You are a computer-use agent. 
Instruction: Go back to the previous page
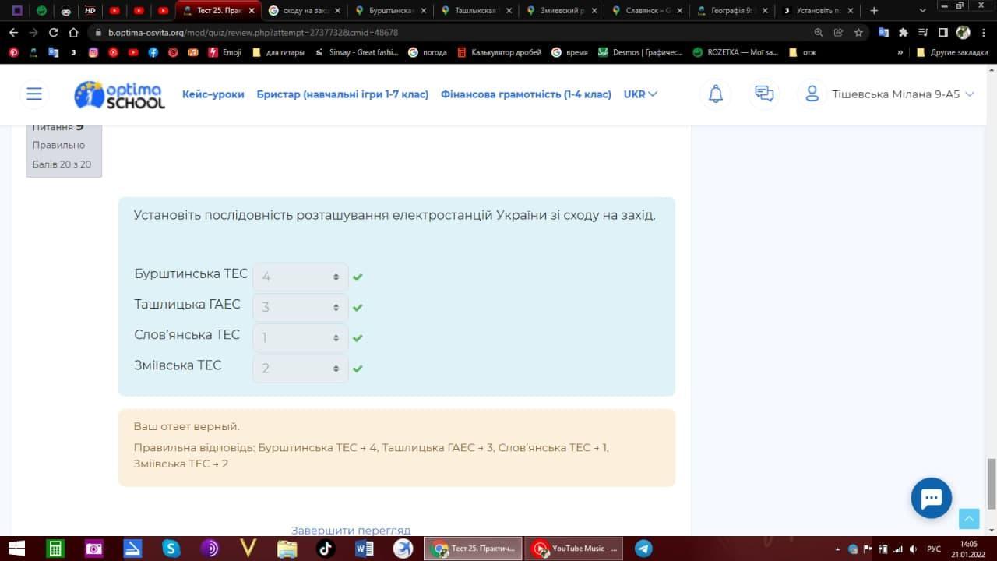[13, 33]
